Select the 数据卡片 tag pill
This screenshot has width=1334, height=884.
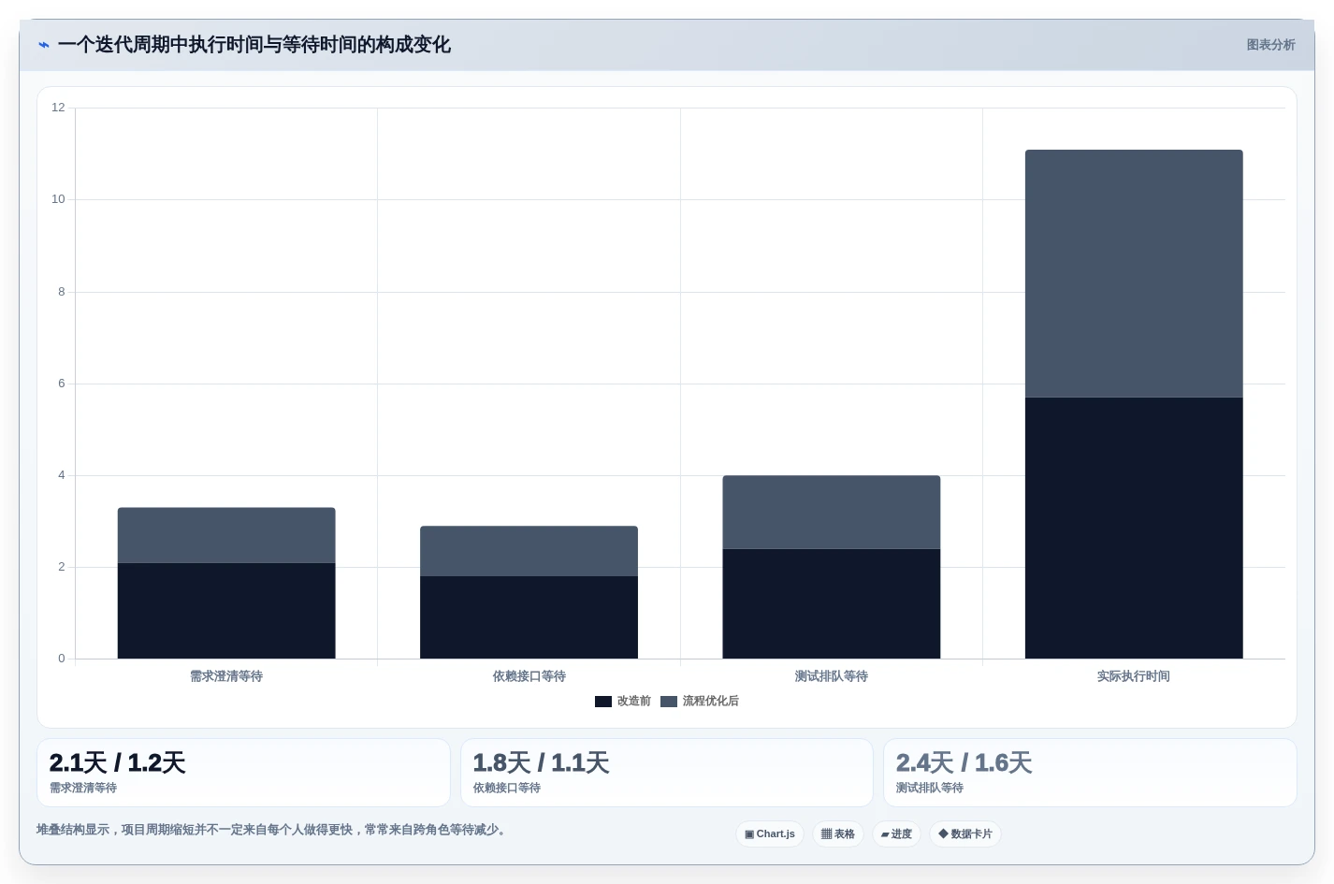click(x=965, y=833)
